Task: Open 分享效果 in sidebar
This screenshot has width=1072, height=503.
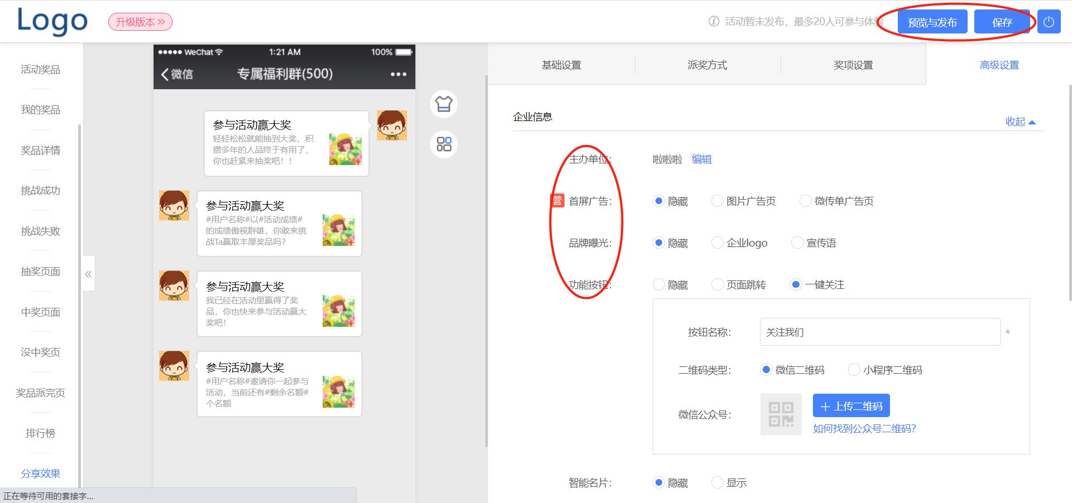Action: 40,473
